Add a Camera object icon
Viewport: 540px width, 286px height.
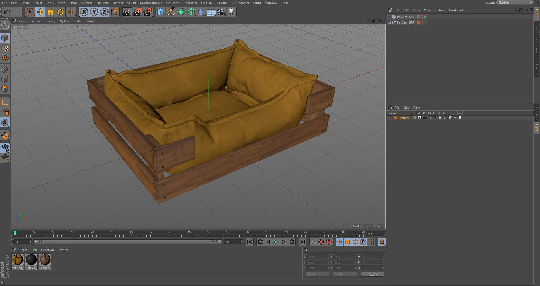pos(221,12)
